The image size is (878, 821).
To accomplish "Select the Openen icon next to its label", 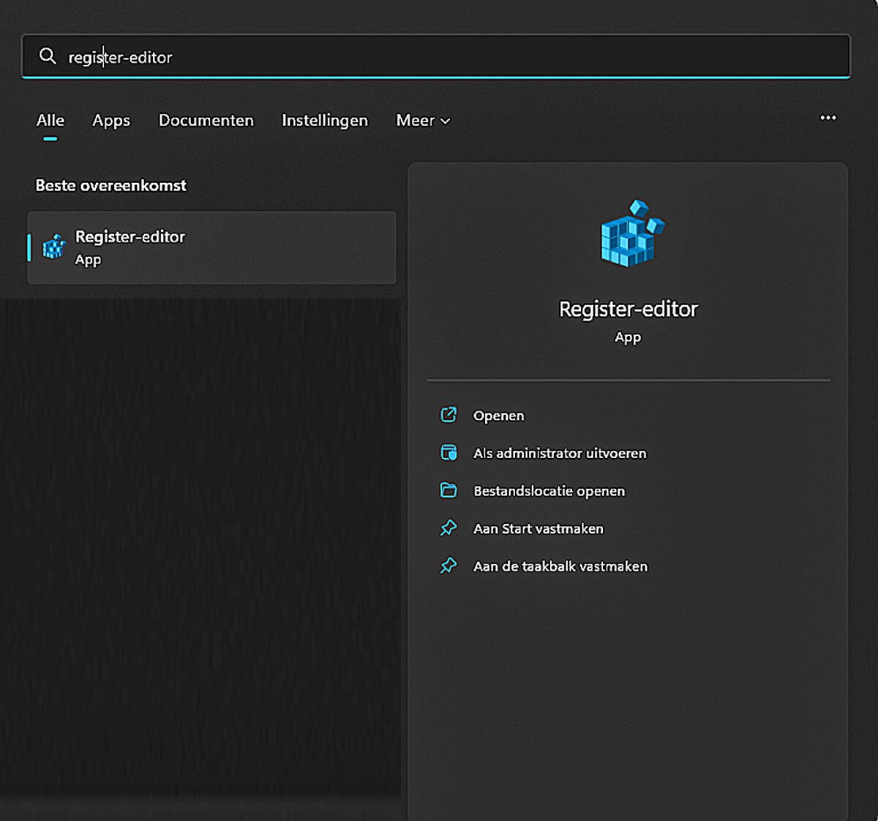I will coord(449,415).
